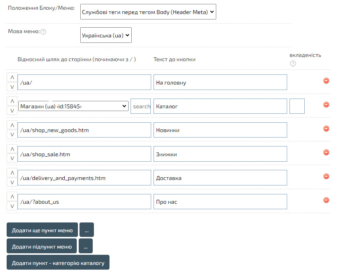Open help icon under 'вкладеність'
The height and width of the screenshot is (277, 353).
(293, 64)
